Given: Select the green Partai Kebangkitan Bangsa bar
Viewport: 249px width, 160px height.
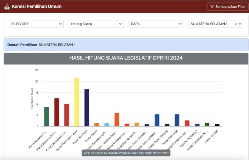Looking at the screenshot, I should coord(47,117).
